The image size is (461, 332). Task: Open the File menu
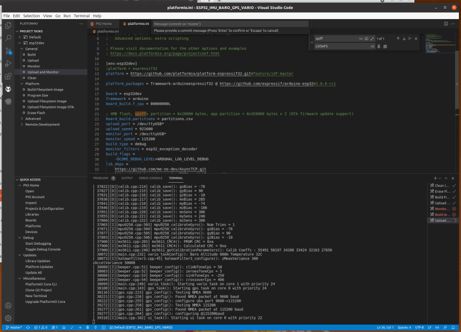(x=6, y=16)
